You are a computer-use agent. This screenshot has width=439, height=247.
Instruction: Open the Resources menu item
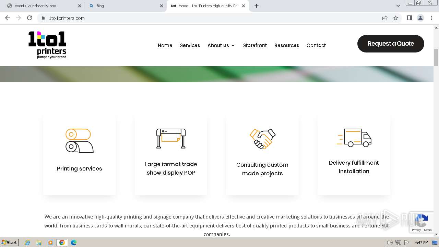287,45
